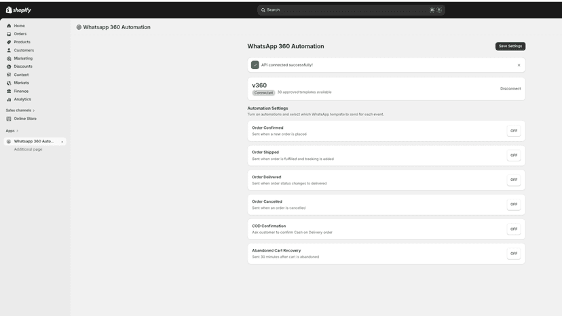Enable the Order Shipped automation

click(x=514, y=155)
